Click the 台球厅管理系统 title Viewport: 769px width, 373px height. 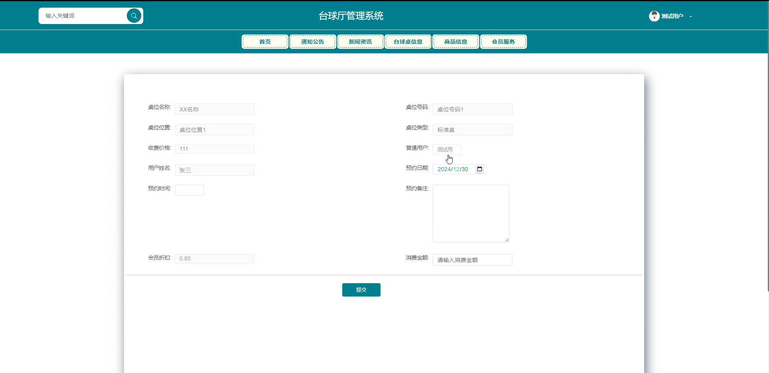tap(351, 16)
